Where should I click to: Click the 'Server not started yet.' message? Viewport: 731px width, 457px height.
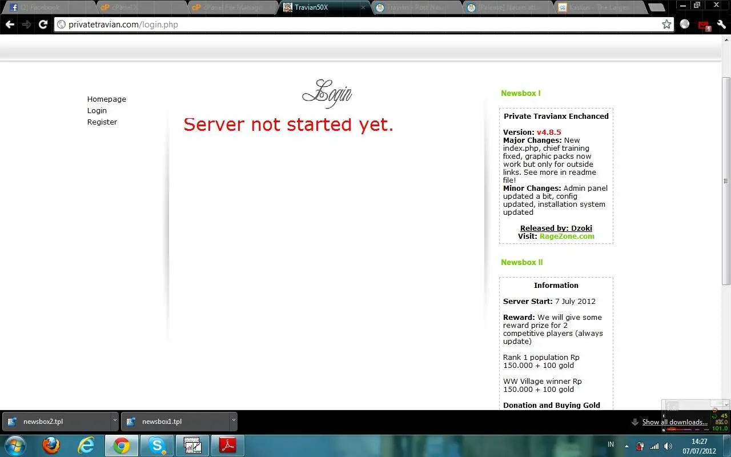(x=288, y=125)
